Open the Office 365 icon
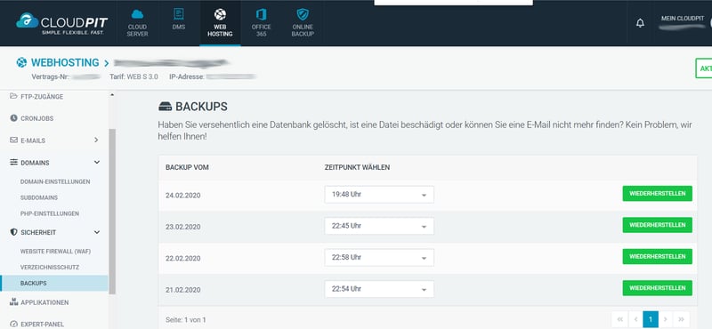This screenshot has height=329, width=712. pos(261,14)
